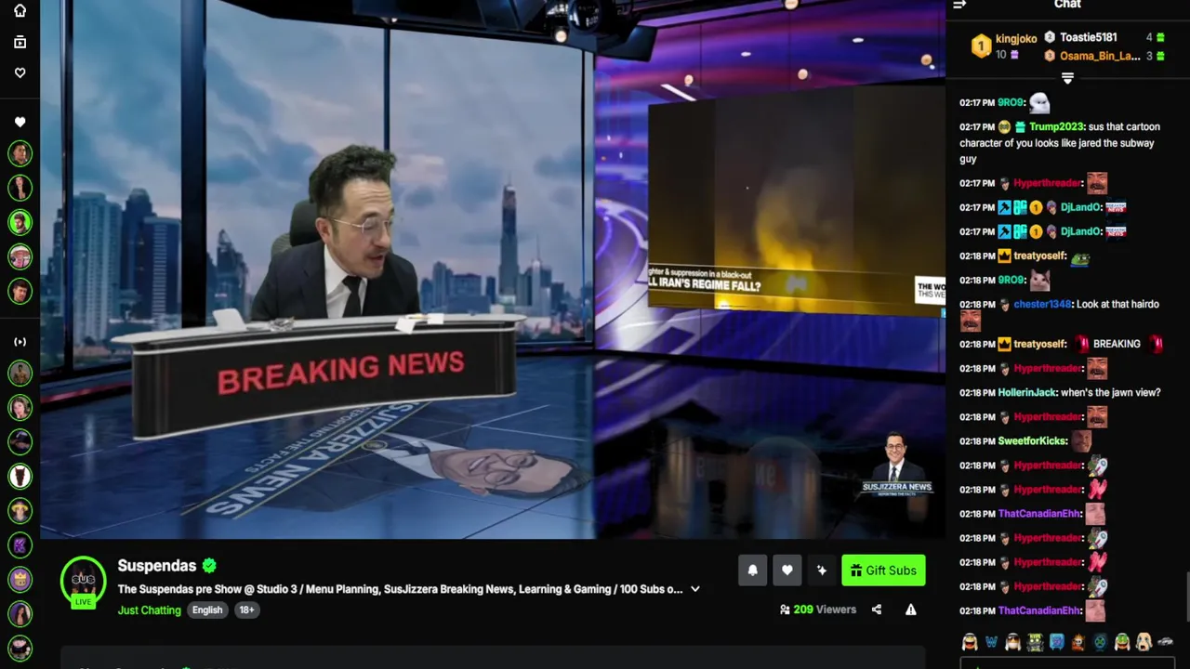Insert the laughing keffiyeh quick emote
Viewport: 1190px width, 669px height.
coord(970,642)
